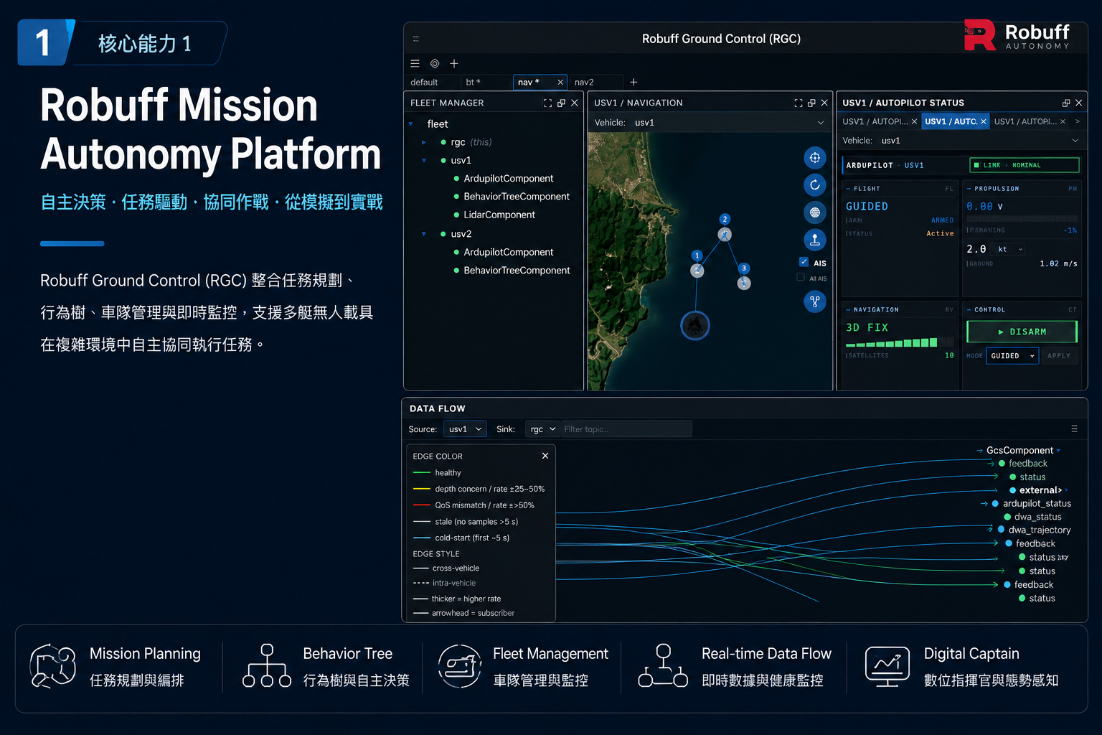Select usv2 BehaviorTreeComponent in fleet tree
Viewport: 1102px width, 735px height.
pyautogui.click(x=517, y=271)
